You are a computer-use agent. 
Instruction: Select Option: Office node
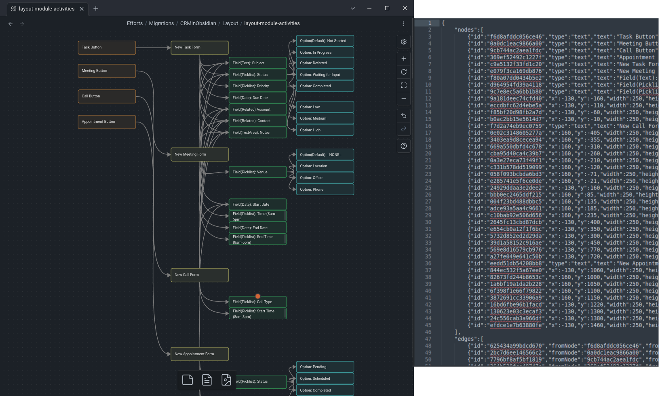pos(325,178)
